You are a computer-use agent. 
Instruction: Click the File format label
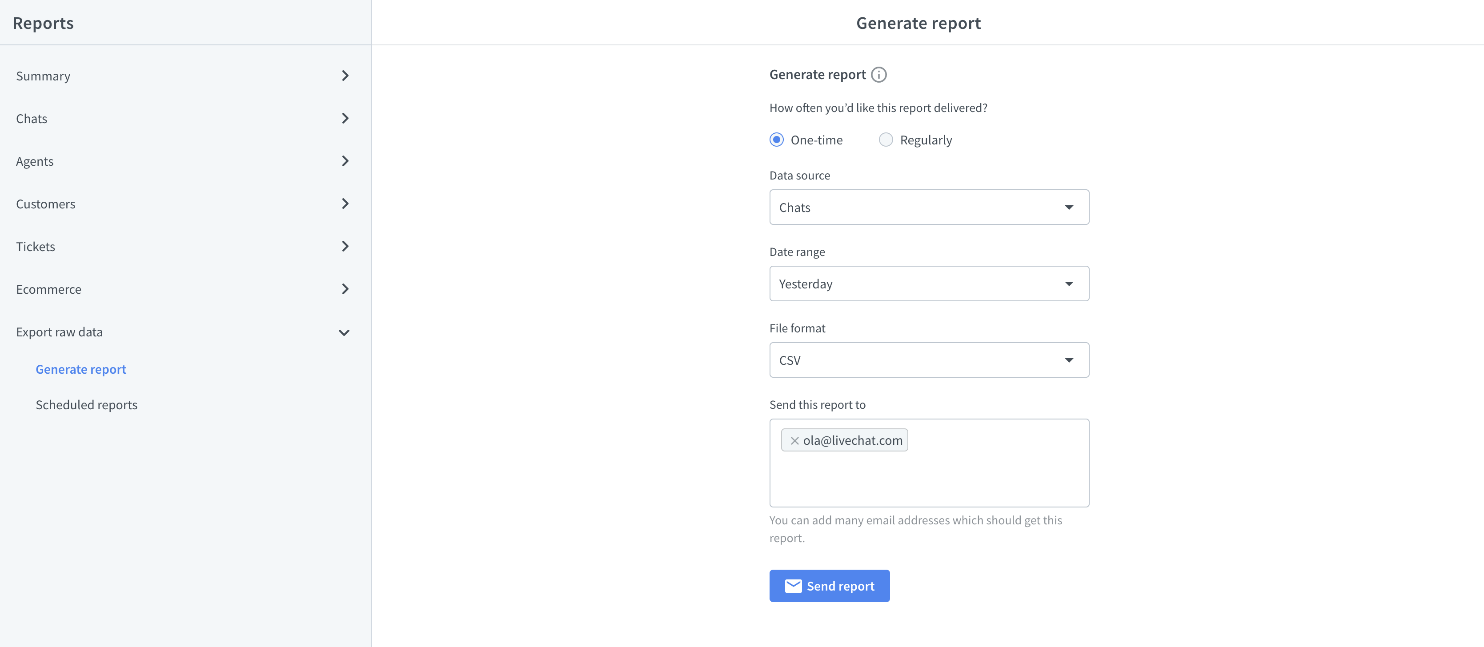[797, 328]
